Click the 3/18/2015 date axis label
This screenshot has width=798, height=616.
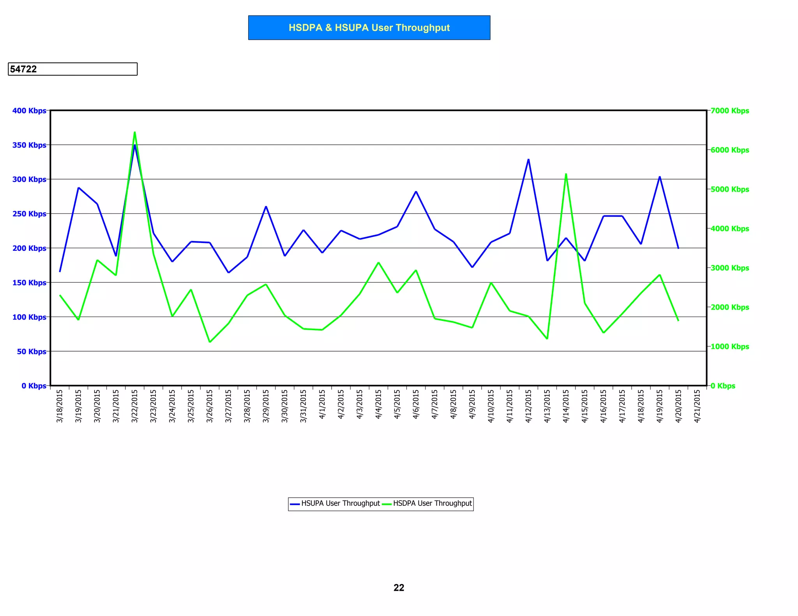(60, 406)
